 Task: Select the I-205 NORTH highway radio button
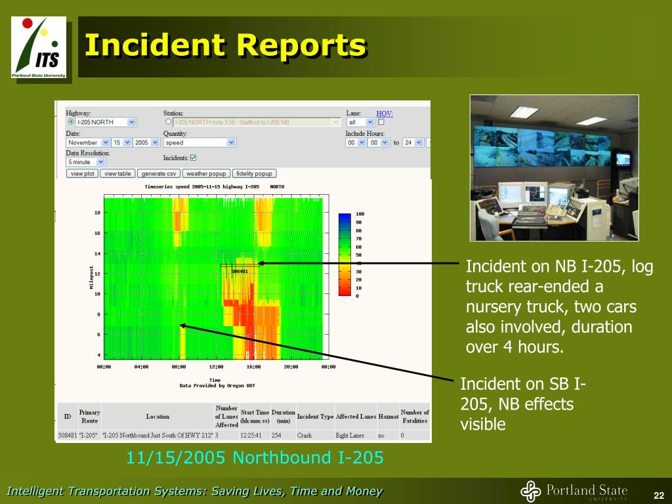click(71, 122)
